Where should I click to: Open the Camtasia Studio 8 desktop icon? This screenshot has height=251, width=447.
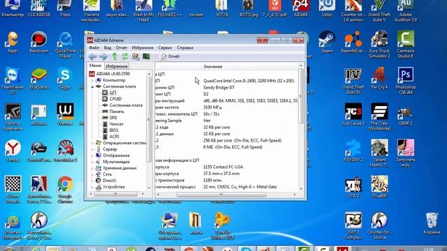[406, 45]
